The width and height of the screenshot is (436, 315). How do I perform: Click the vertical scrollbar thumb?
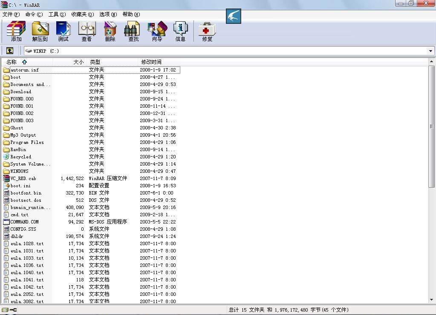431,127
